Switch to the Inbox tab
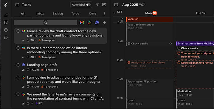 pyautogui.click(x=40, y=14)
